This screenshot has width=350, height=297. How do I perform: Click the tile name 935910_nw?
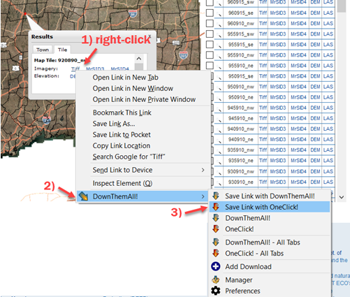point(241,150)
